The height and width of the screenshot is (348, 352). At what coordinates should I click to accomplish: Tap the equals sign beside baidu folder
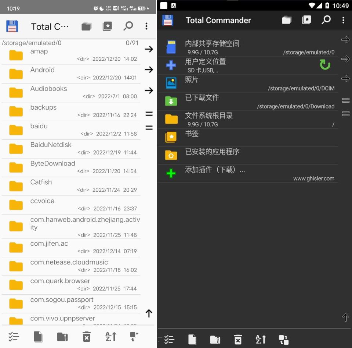149,128
